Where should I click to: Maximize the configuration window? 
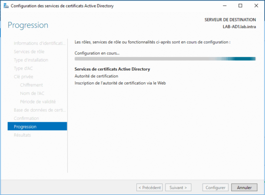[240, 6]
